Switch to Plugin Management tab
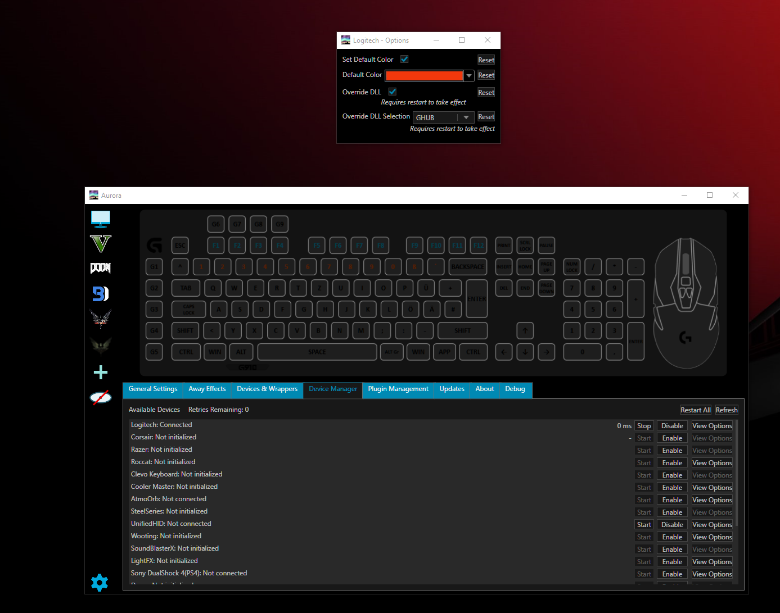Viewport: 780px width, 613px height. [398, 389]
